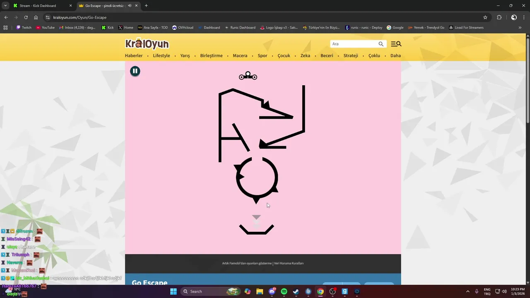Open the Chrome three-dot menu
This screenshot has height=298, width=530.
[x=524, y=17]
